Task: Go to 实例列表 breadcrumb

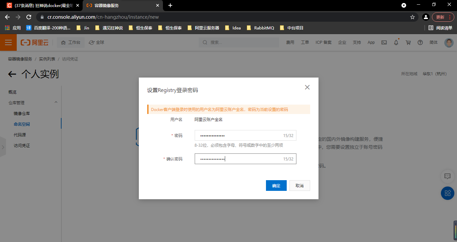Action: [47, 59]
